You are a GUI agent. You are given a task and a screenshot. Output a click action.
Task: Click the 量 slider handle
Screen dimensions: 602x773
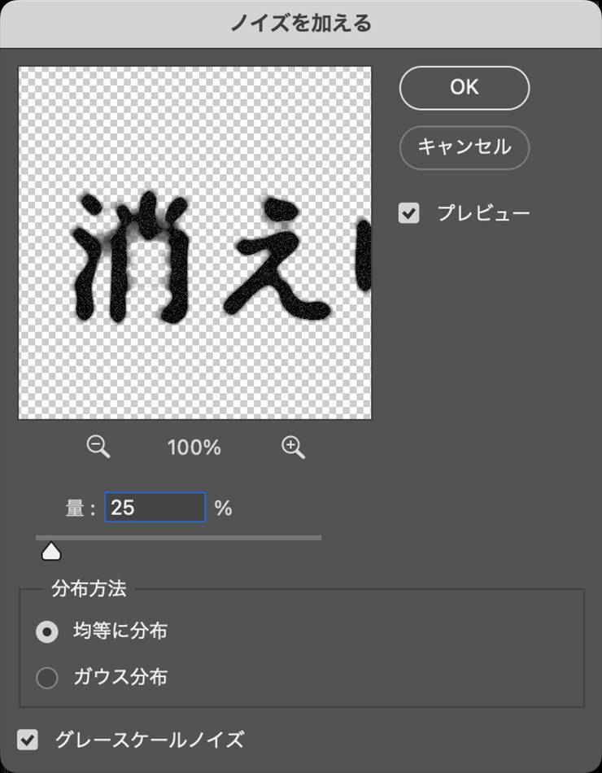coord(51,552)
